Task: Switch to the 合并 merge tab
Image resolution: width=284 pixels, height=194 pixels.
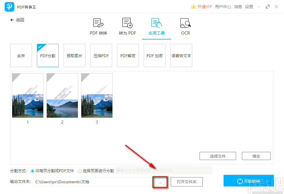Action: 21,55
